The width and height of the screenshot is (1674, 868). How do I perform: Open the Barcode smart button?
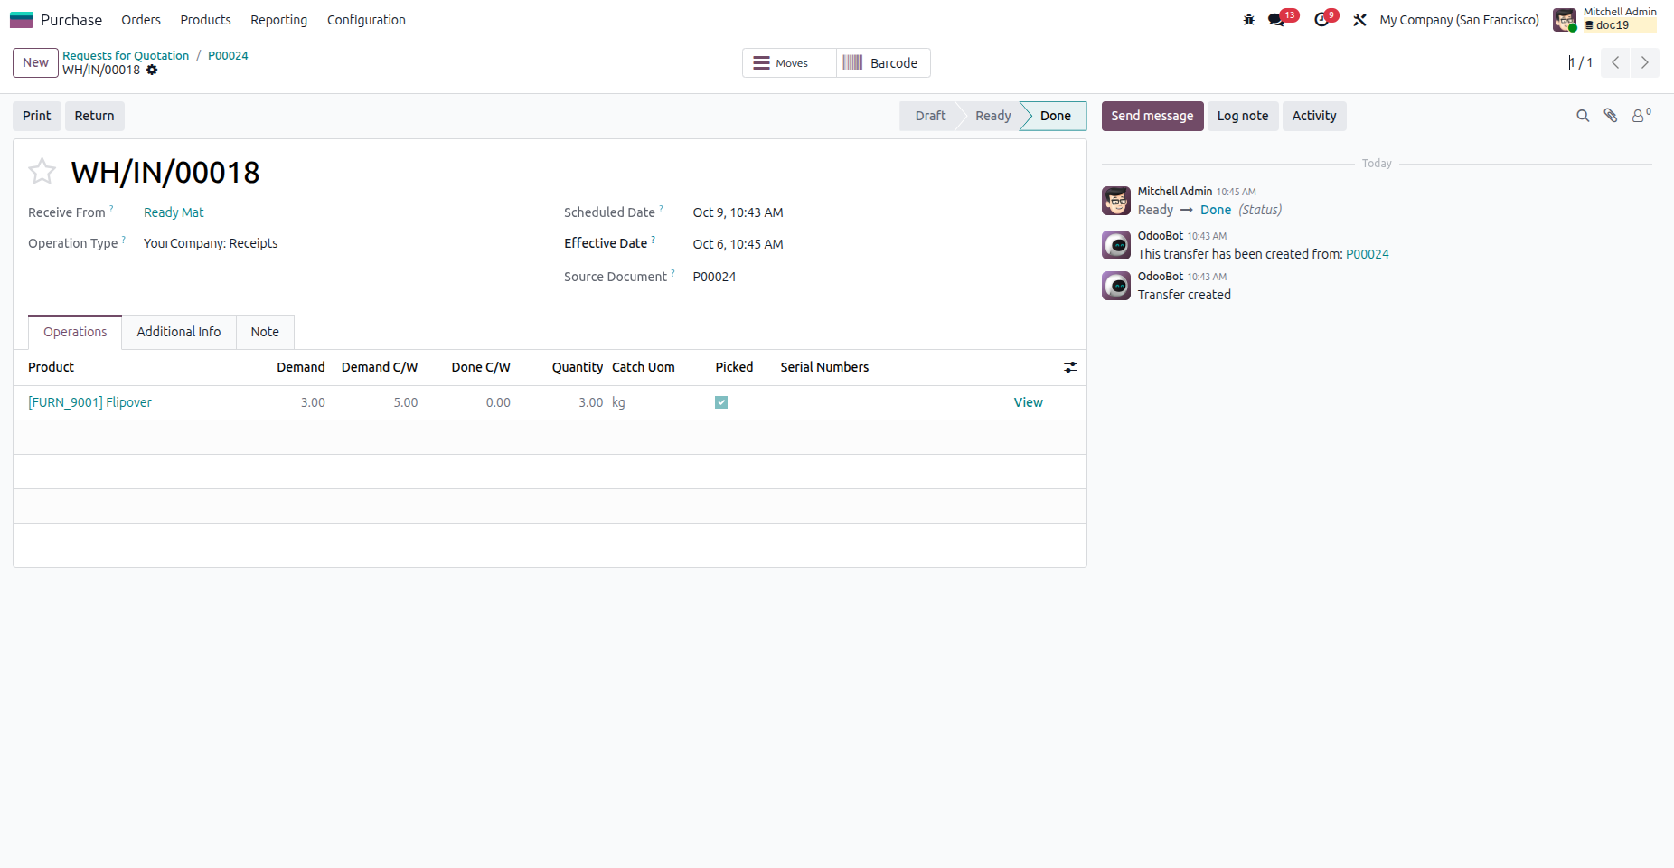click(881, 63)
